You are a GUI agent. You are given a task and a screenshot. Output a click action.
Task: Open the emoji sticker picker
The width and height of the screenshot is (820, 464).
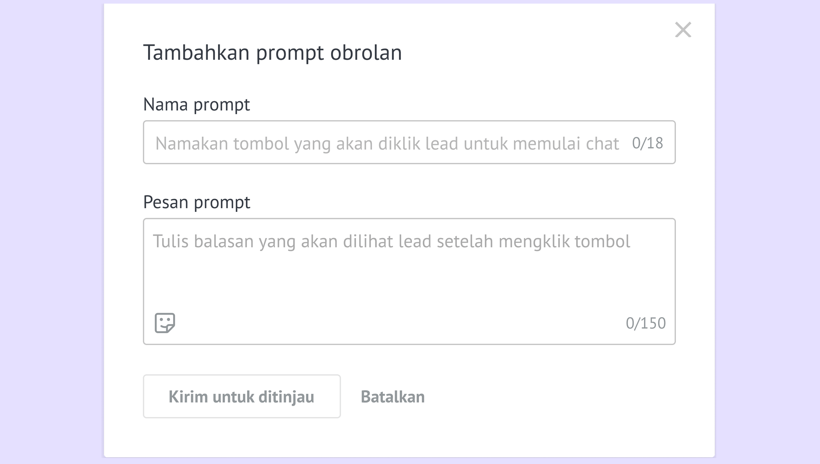point(165,323)
